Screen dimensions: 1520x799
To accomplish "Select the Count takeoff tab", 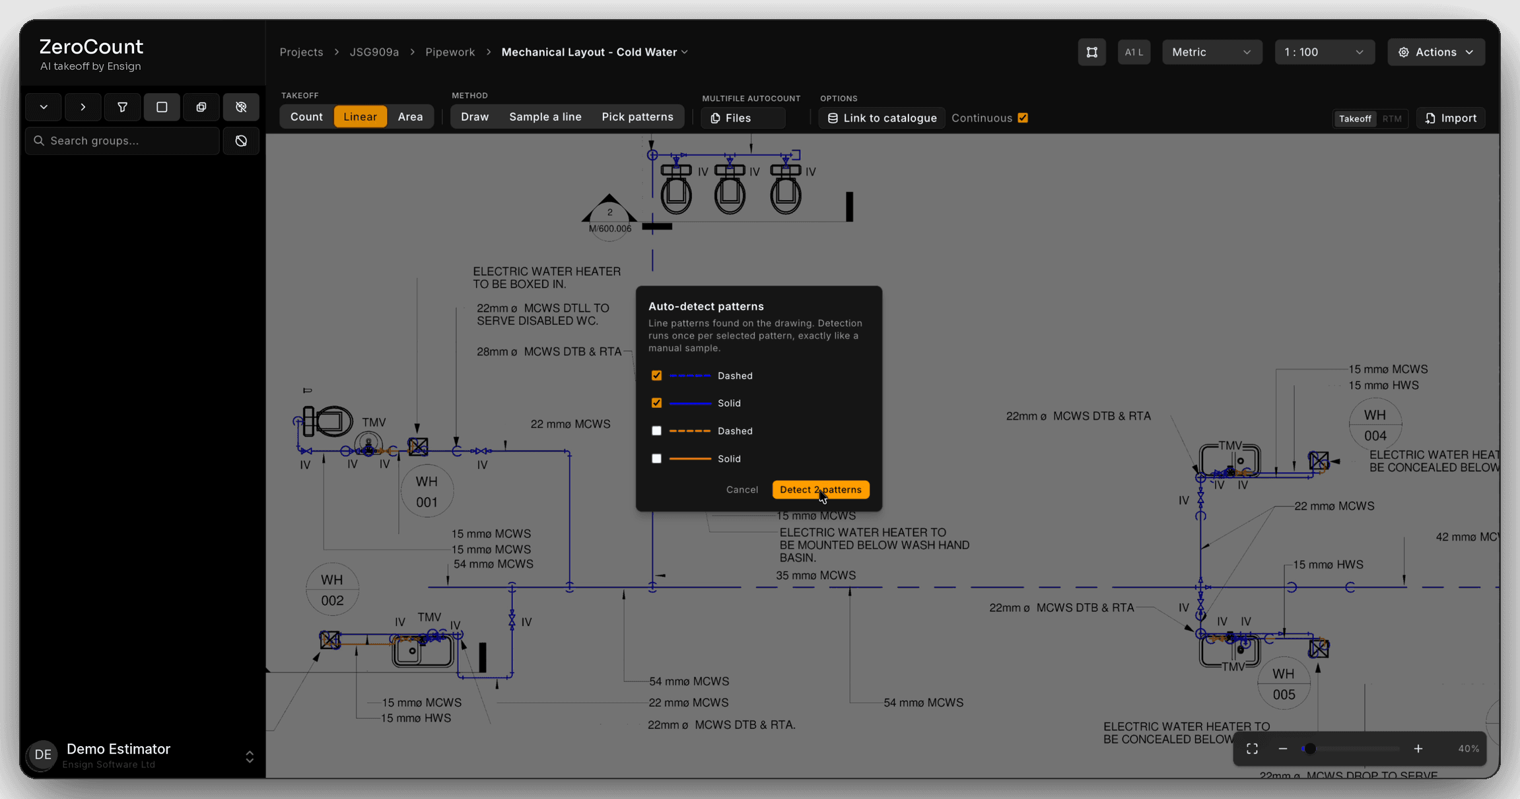I will tap(306, 117).
